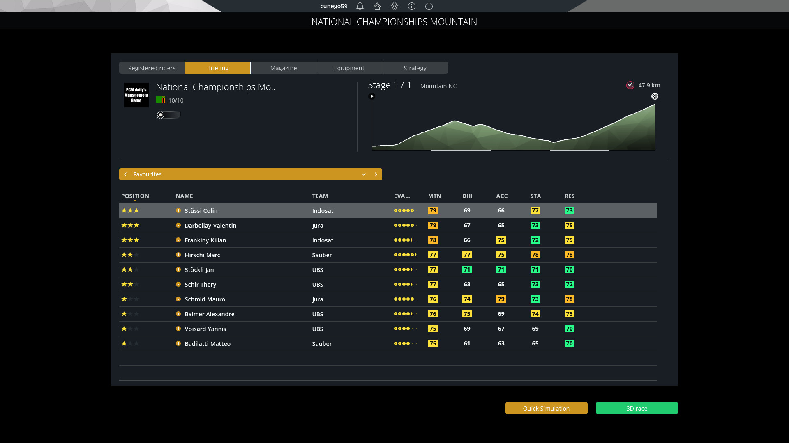Screen dimensions: 789x443
Task: Switch to the Registered riders tab
Action: coord(152,68)
